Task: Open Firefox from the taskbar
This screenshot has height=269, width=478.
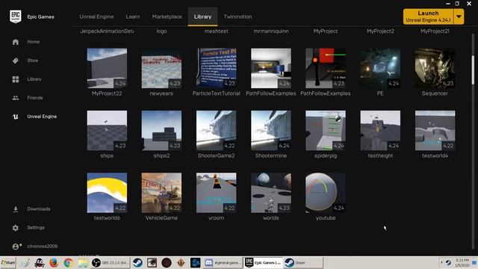Action: 54,262
